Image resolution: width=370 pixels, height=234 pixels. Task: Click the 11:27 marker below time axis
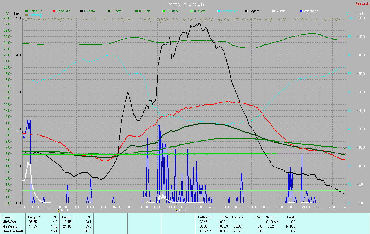pyautogui.click(x=181, y=210)
